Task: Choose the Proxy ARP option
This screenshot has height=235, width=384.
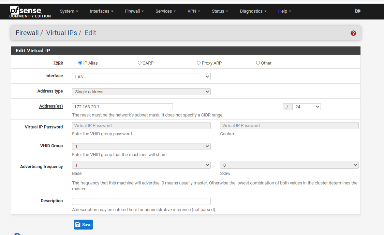Action: pyautogui.click(x=198, y=63)
